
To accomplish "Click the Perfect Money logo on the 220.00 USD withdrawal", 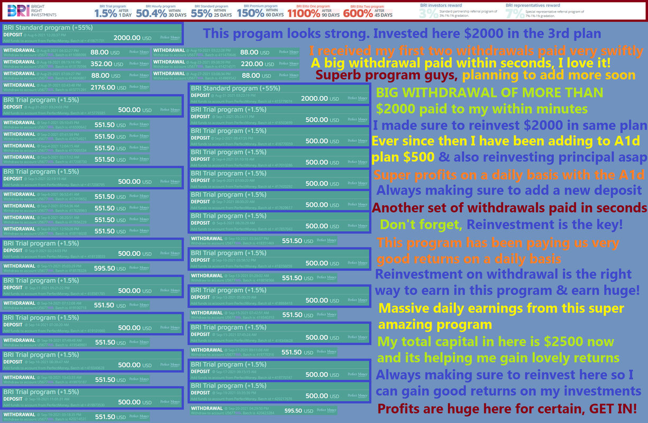I will [x=289, y=64].
